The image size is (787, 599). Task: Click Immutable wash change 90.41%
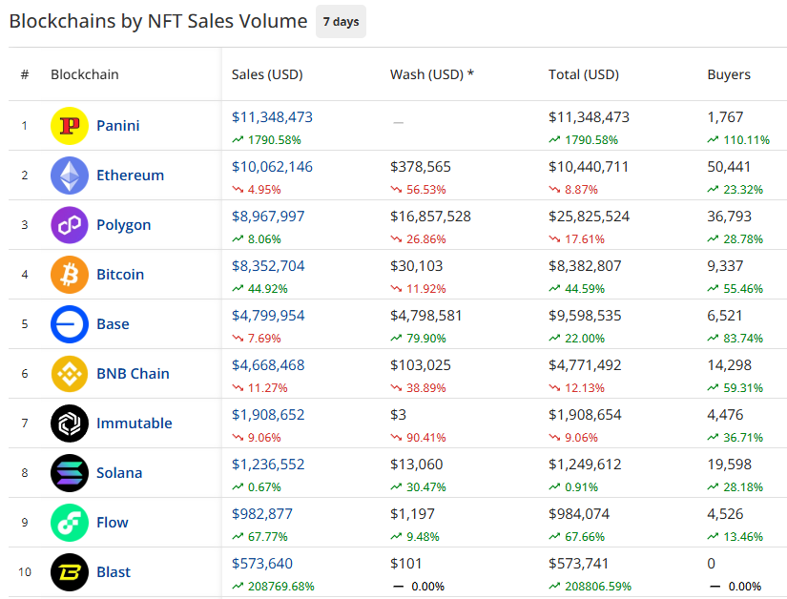(x=418, y=438)
